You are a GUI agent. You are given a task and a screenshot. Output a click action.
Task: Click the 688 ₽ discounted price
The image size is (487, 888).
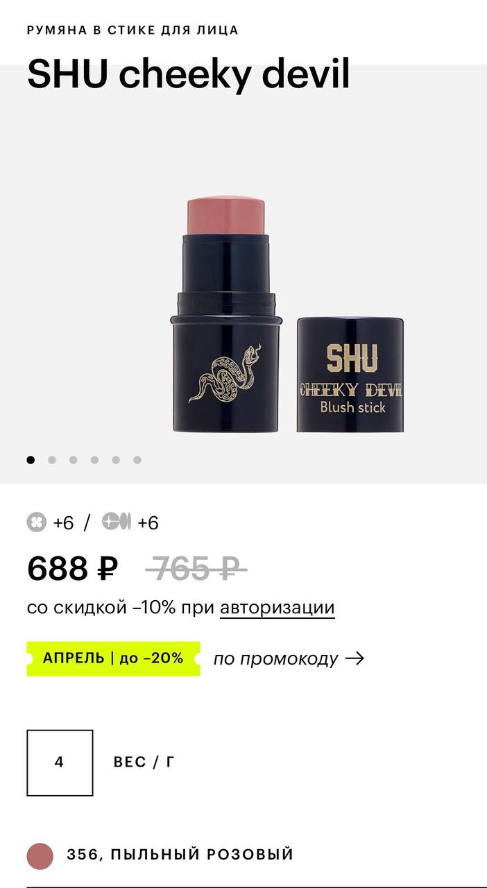[72, 569]
